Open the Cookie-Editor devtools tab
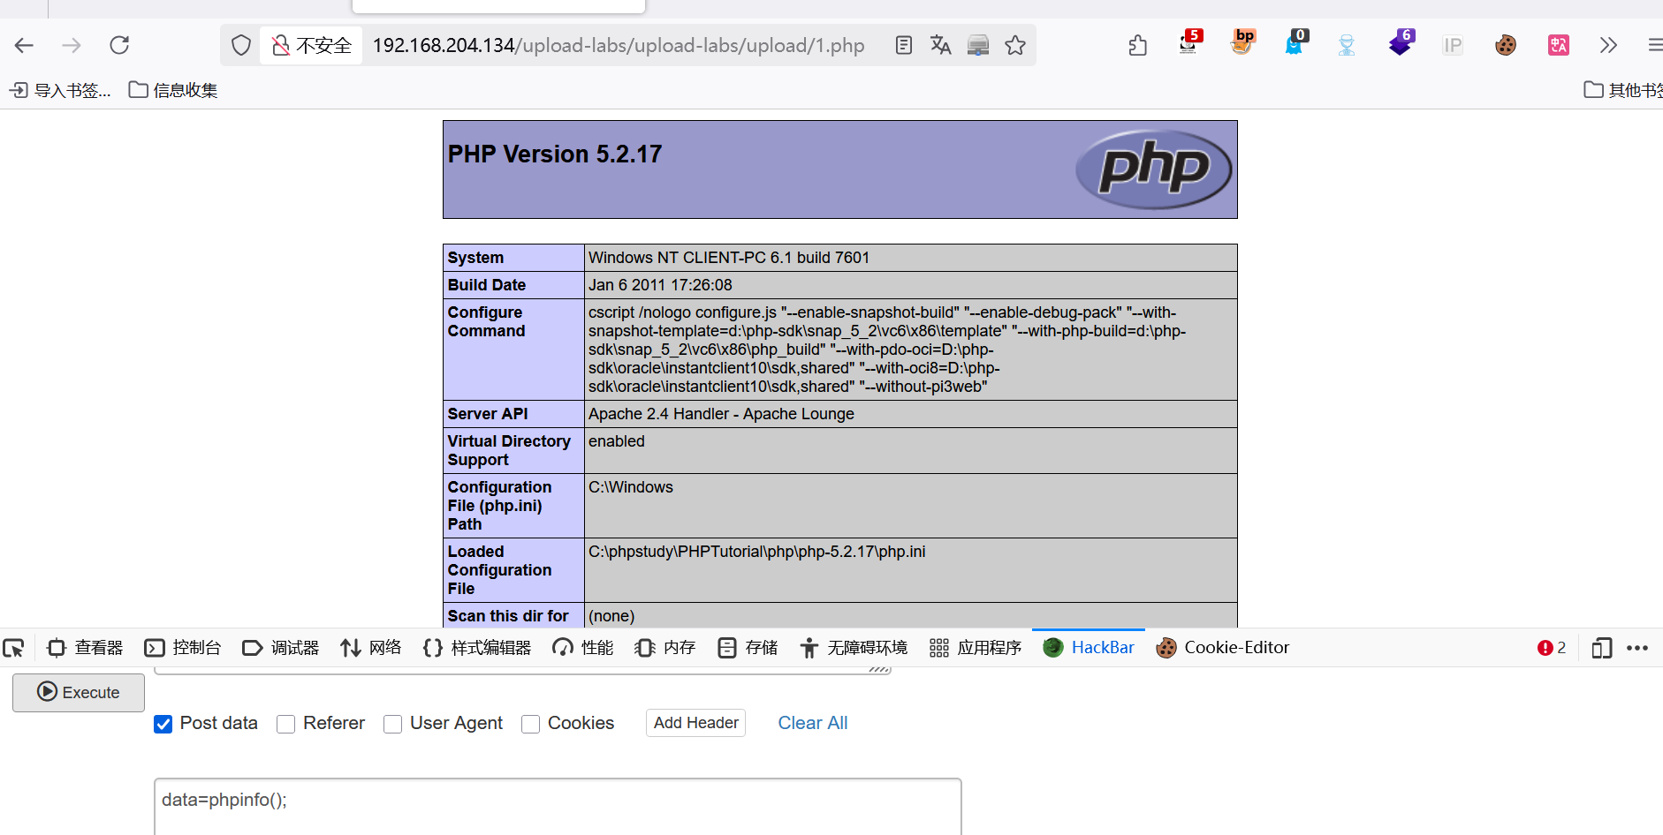The image size is (1663, 835). click(x=1223, y=648)
